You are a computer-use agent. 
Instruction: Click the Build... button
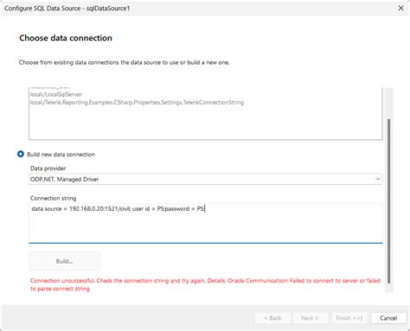point(65,261)
